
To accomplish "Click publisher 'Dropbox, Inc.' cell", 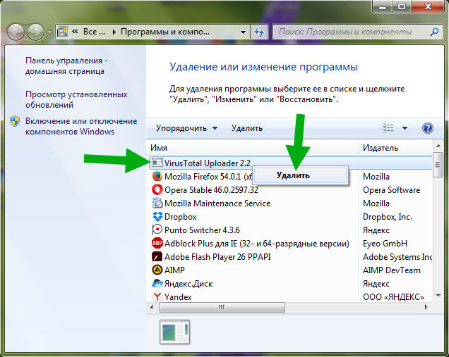I will point(388,217).
